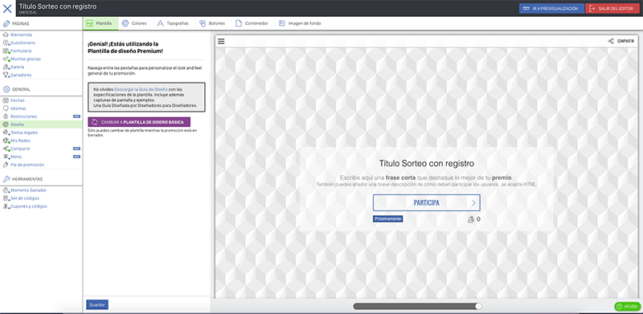Open the Colores tab
643x314 pixels.
(x=134, y=23)
